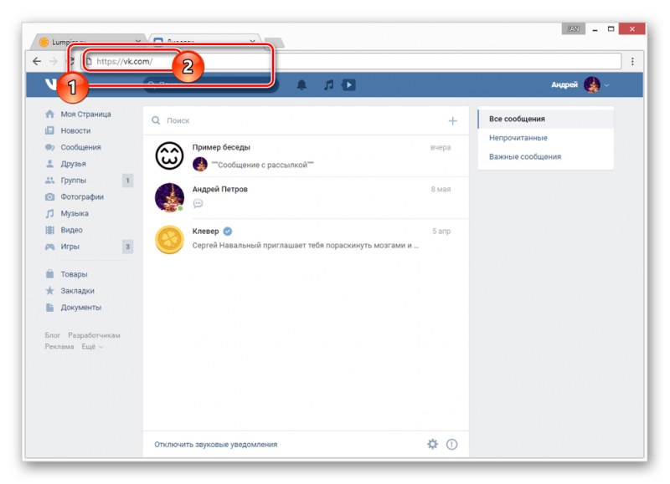Click the browser back arrow
This screenshot has height=484, width=670.
pos(37,61)
